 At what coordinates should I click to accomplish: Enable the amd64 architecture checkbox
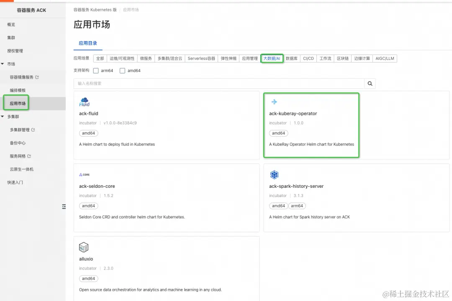coord(122,70)
